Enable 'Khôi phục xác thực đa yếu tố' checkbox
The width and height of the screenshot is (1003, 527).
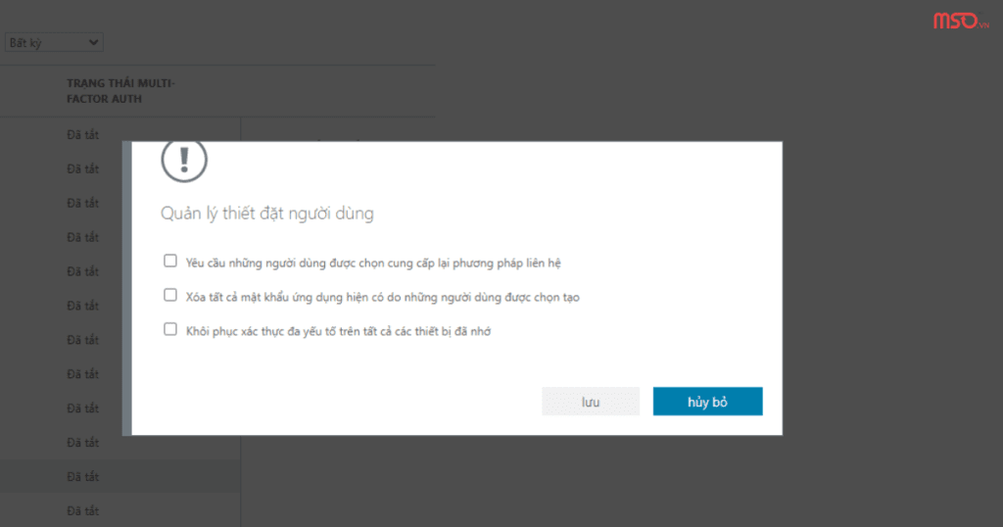(x=170, y=329)
